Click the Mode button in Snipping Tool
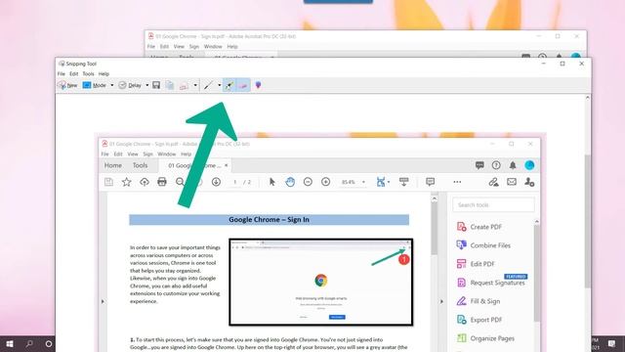This screenshot has width=625, height=352. tap(95, 85)
